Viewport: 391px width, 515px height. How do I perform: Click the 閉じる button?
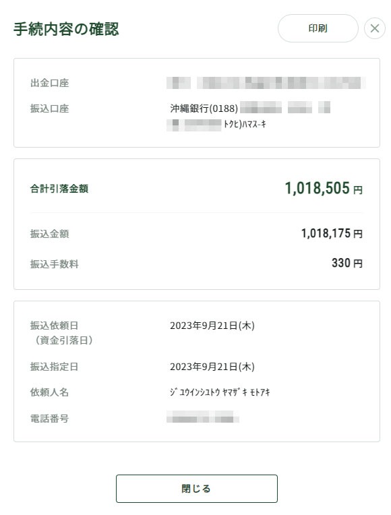(196, 489)
